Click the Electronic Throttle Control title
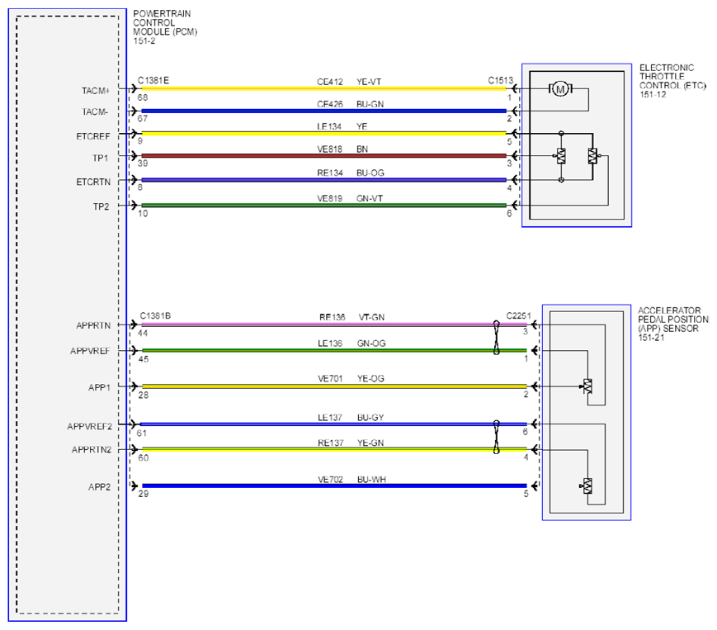Screen dimensions: 717x630 point(672,77)
